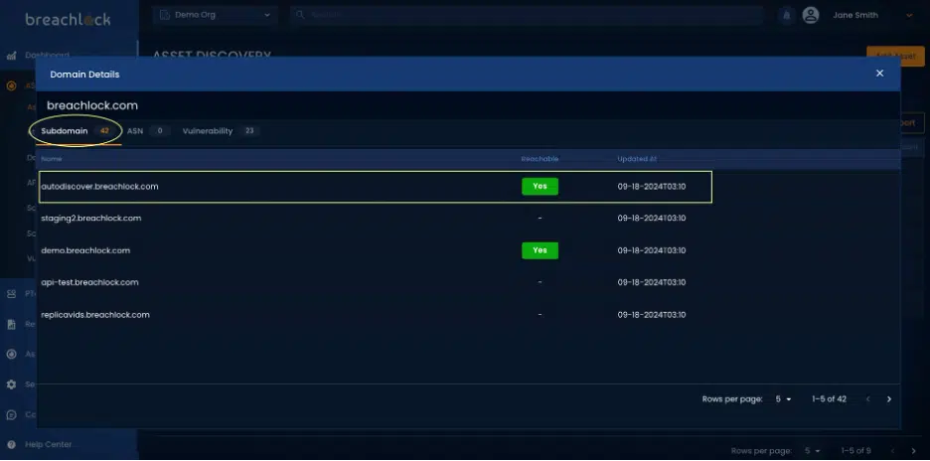Image resolution: width=930 pixels, height=461 pixels.
Task: Go to next page of background asset table
Action: pyautogui.click(x=913, y=451)
